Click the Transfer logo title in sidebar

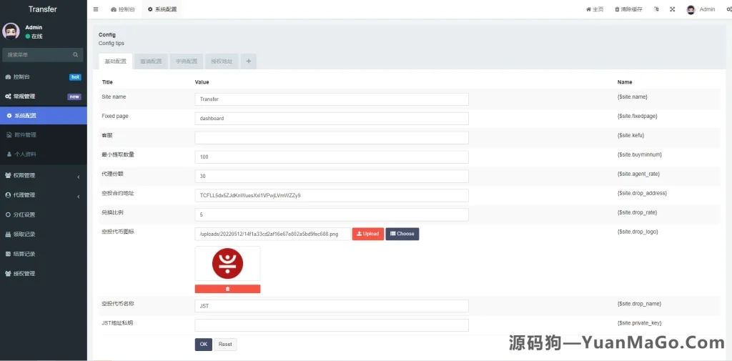(x=42, y=9)
